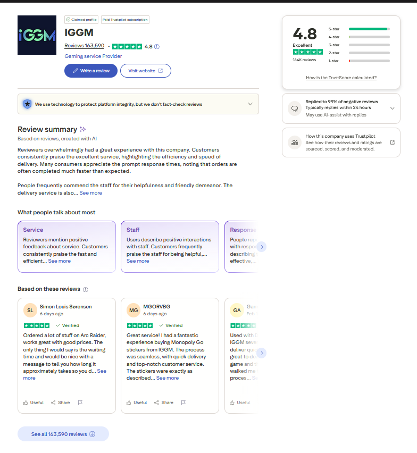Click the reply speech bubble icon
This screenshot has width=417, height=453.
pos(295,108)
